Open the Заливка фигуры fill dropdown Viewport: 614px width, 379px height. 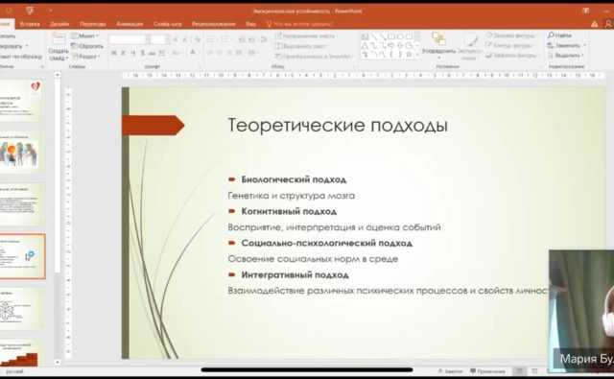point(512,36)
